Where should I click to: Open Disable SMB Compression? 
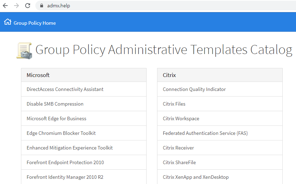pos(84,104)
